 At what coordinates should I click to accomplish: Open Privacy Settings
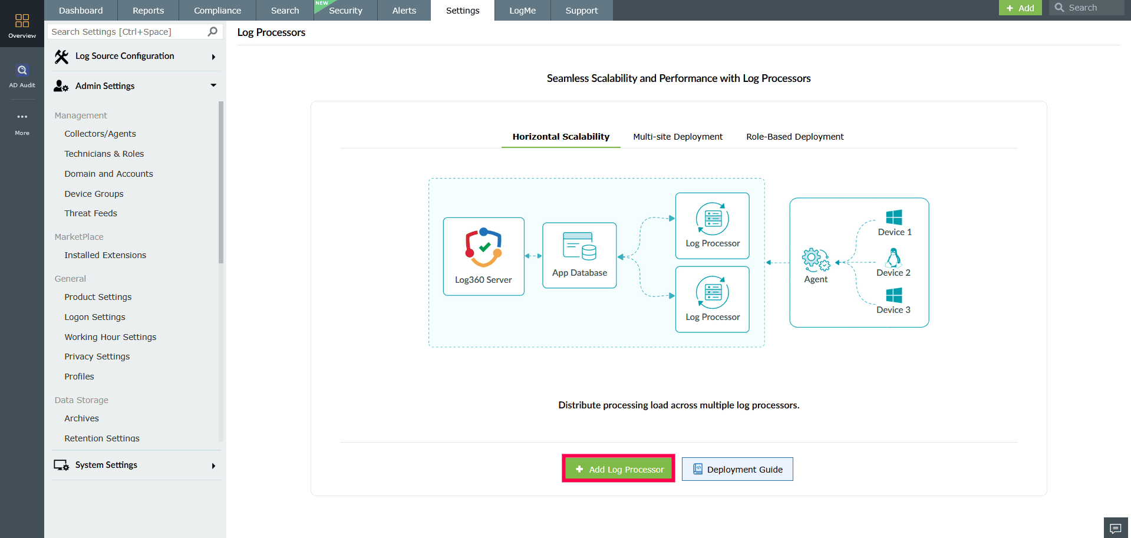point(97,357)
